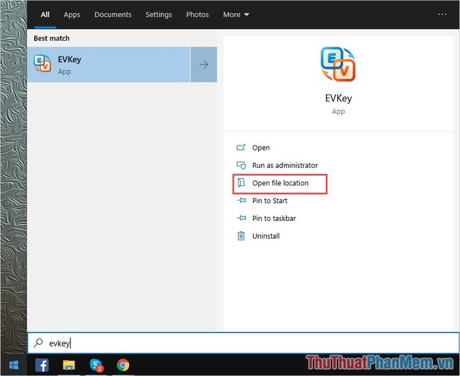Select Run as administrator
This screenshot has height=376, width=460.
tap(285, 166)
